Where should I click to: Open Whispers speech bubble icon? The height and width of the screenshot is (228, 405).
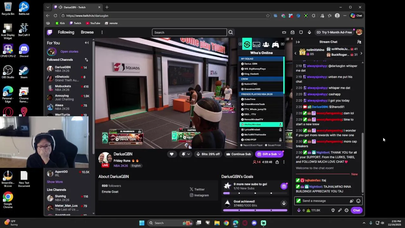(301, 32)
